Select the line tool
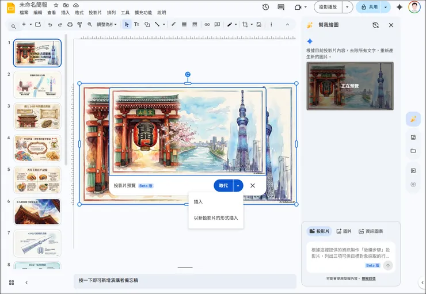The image size is (426, 294). [157, 24]
